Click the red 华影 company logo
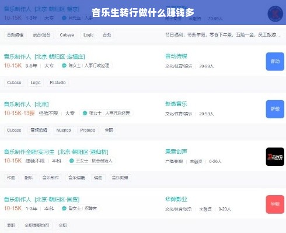The height and width of the screenshot is (233, 286). pos(275,204)
